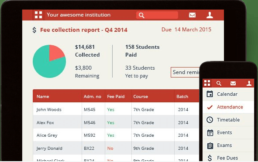Select Attendance in the phone menu

click(228, 107)
